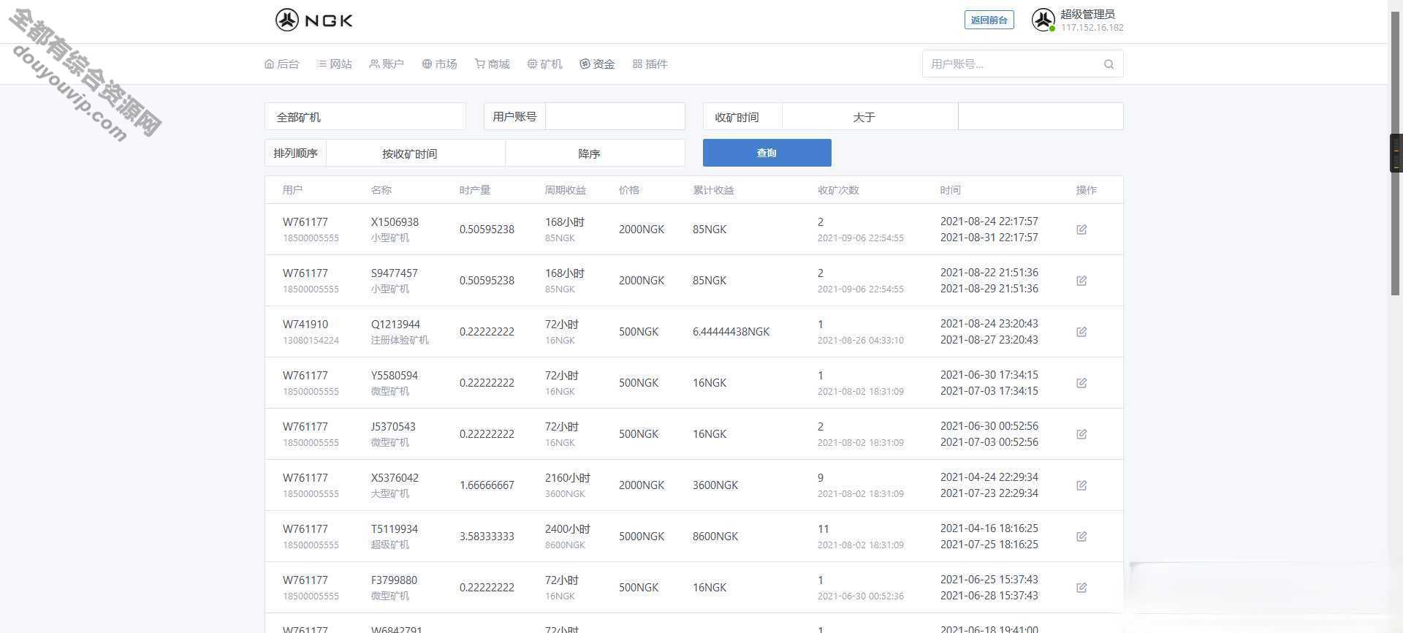The image size is (1403, 633).
Task: Edit the X5376042 miner row
Action: pos(1081,485)
